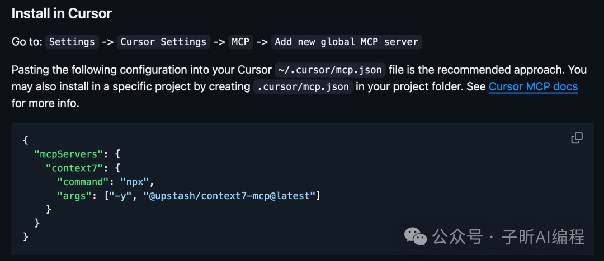Click the "Cursor Settings" inline code label
Viewport: 604px width, 261px height.
162,42
